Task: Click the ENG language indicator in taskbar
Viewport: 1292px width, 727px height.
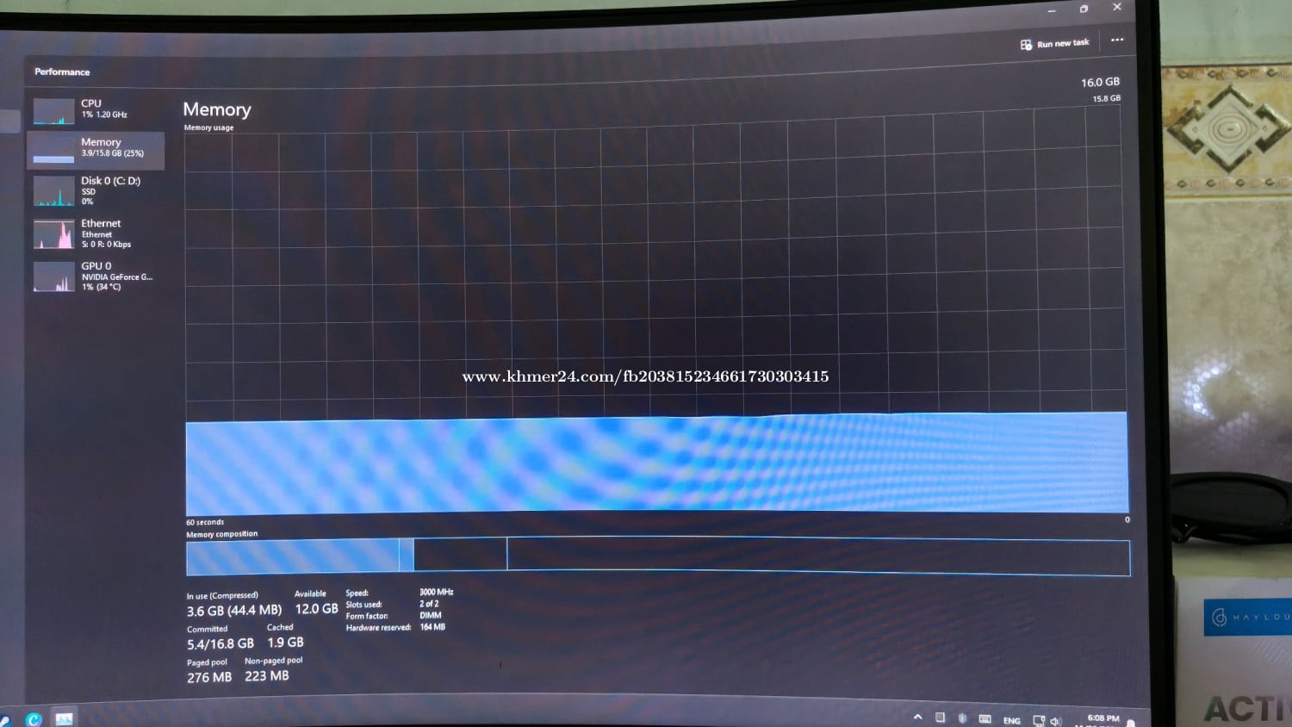Action: pos(1011,720)
